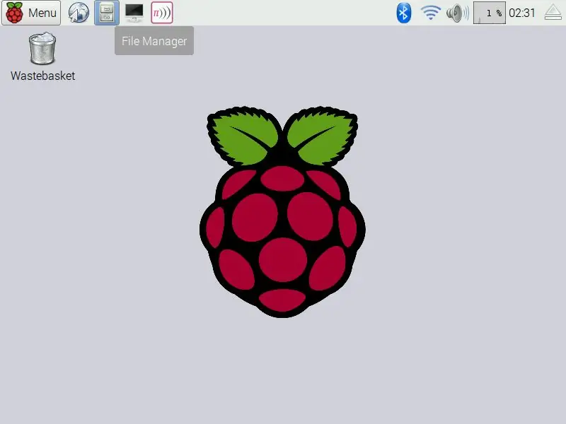The width and height of the screenshot is (566, 424).
Task: Select the Wastebasket desktop icon
Action: [x=42, y=48]
